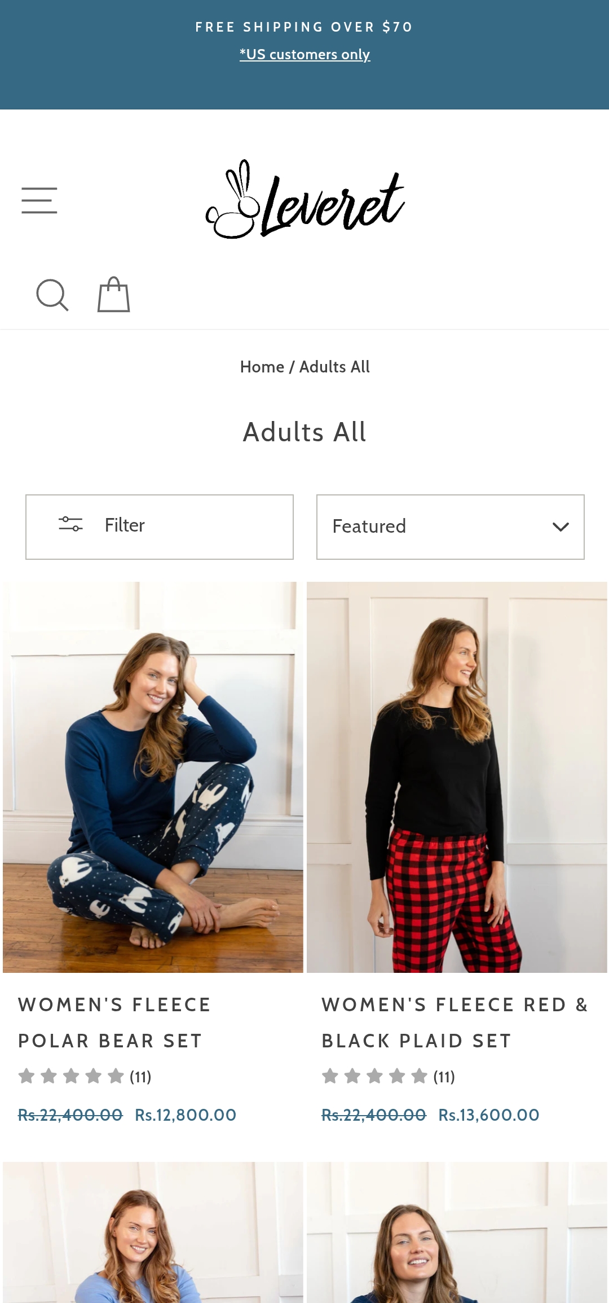Click the Adults All breadcrumb item
The width and height of the screenshot is (609, 1303).
pyautogui.click(x=334, y=367)
